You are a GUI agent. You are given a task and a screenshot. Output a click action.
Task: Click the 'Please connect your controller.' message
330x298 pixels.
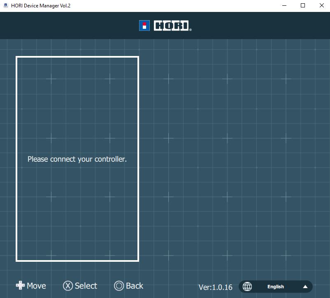pos(77,159)
